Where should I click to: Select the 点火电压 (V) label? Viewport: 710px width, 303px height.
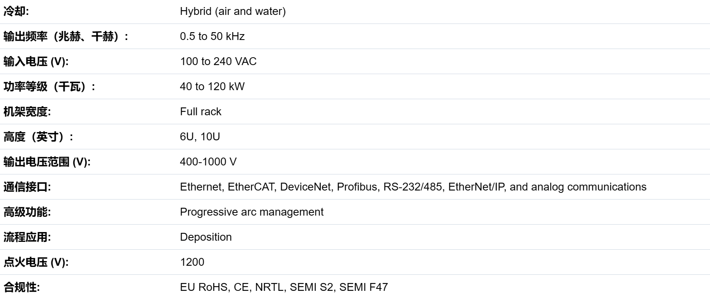point(36,262)
